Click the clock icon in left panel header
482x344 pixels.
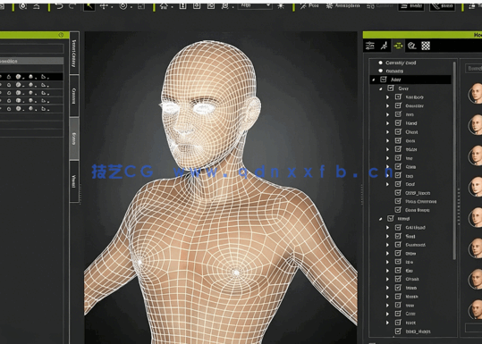coord(61,35)
